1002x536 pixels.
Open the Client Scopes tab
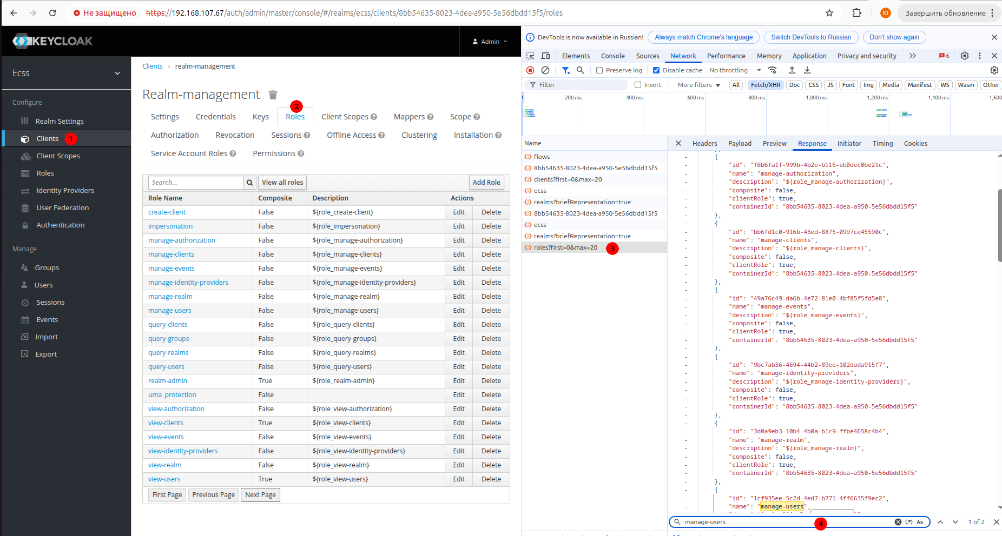tap(345, 117)
